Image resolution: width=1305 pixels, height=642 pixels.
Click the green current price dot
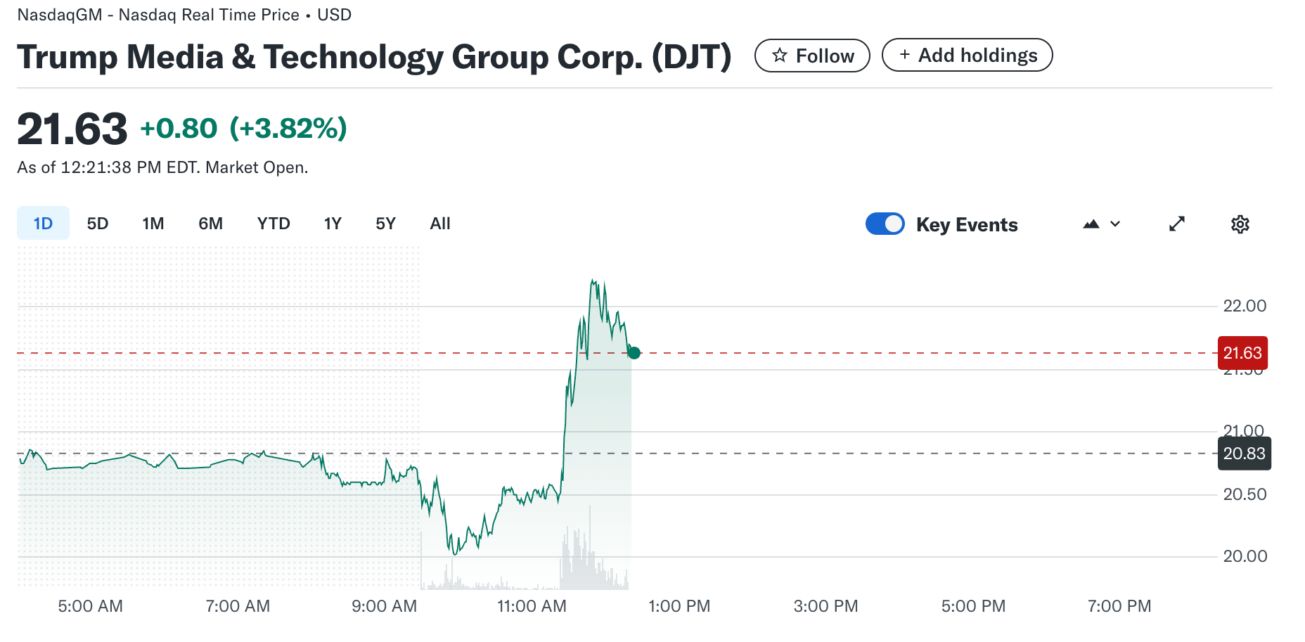tap(634, 353)
